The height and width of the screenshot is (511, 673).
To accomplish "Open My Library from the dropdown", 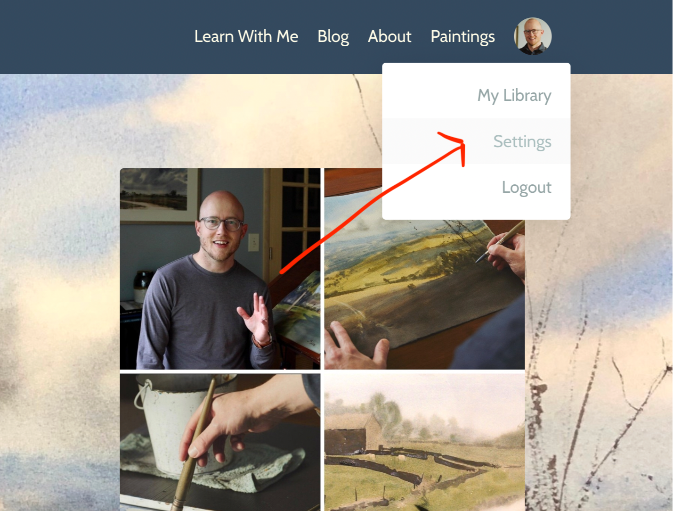I will coord(514,95).
